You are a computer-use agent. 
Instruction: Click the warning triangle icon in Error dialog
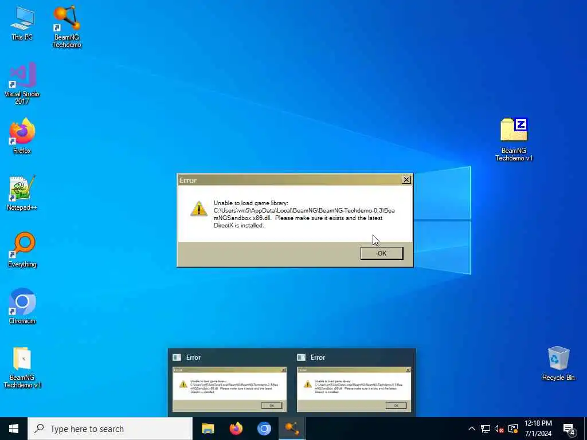click(x=199, y=209)
